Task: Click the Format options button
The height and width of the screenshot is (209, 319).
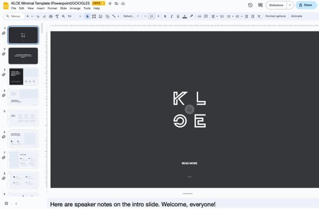Action: [x=275, y=16]
